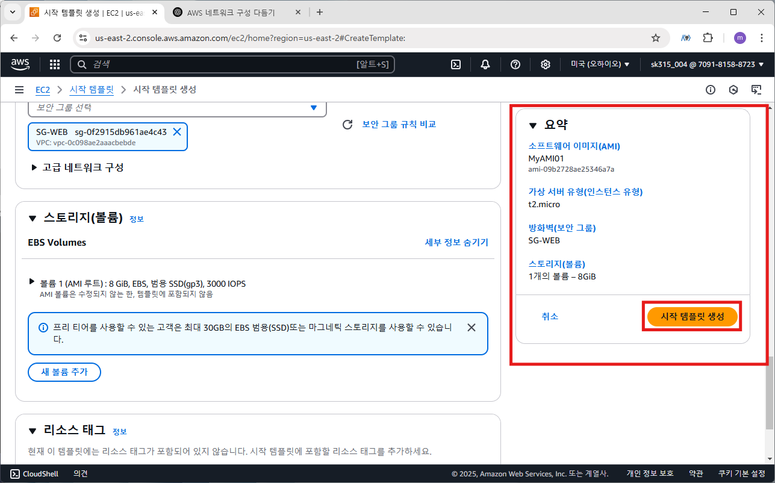Open CloudShell in the footer

point(35,473)
